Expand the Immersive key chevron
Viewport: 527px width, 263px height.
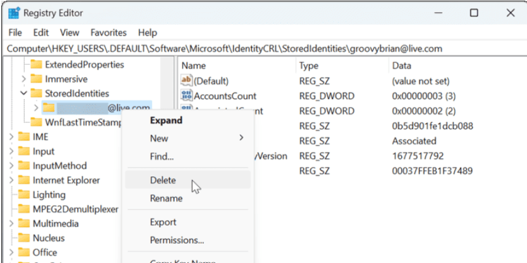pos(23,79)
